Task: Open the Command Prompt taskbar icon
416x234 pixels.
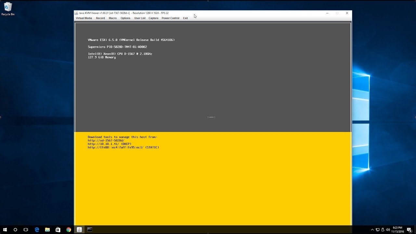Action: tap(90, 230)
